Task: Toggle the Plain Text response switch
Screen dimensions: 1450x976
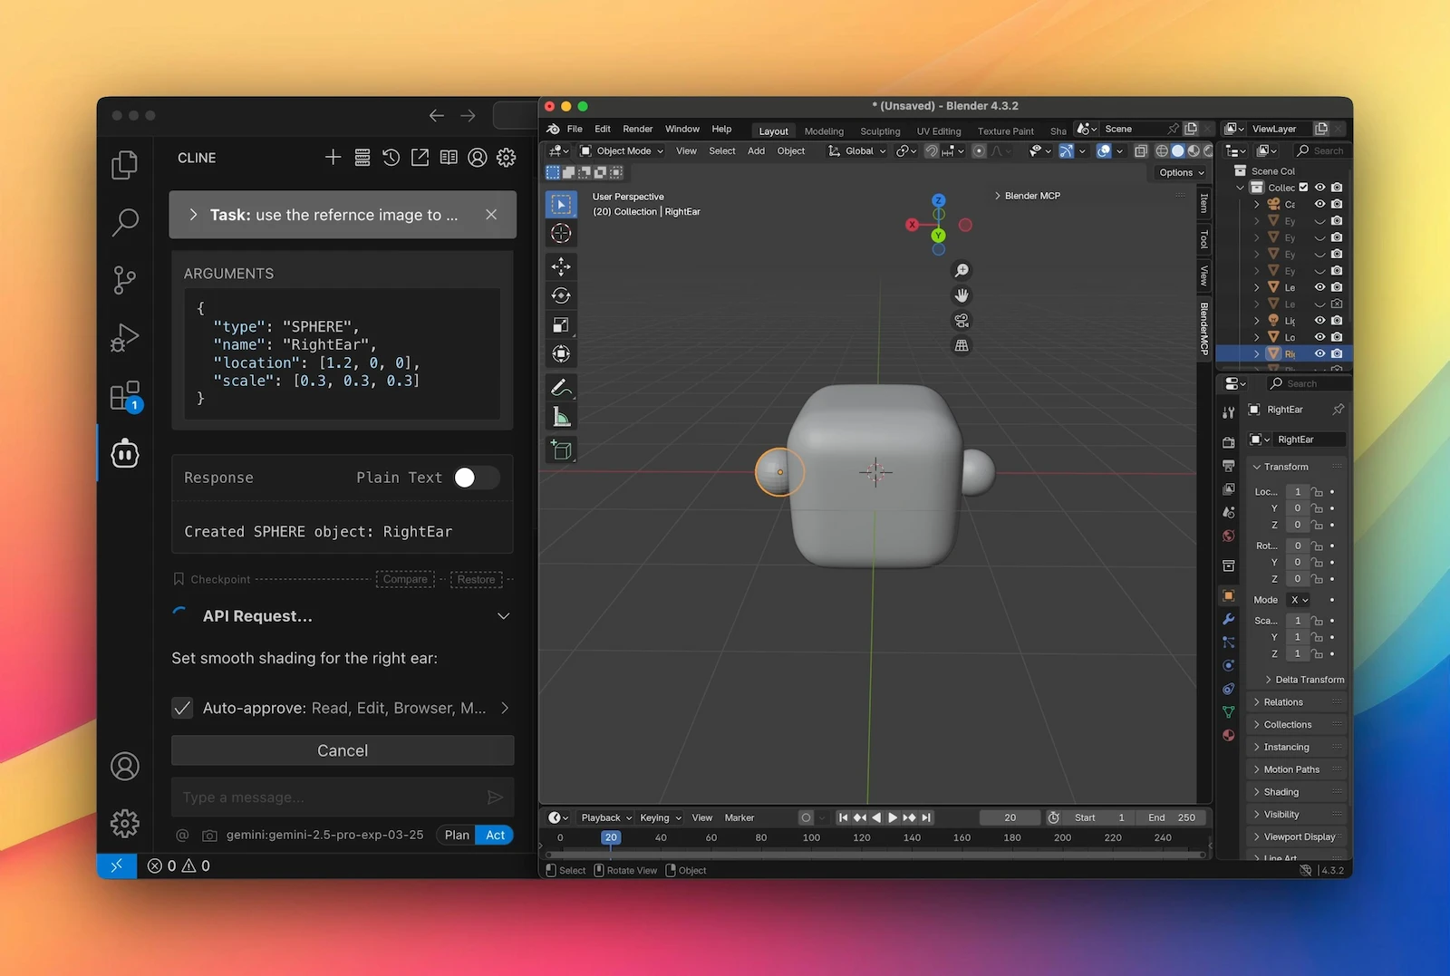Action: 475,478
